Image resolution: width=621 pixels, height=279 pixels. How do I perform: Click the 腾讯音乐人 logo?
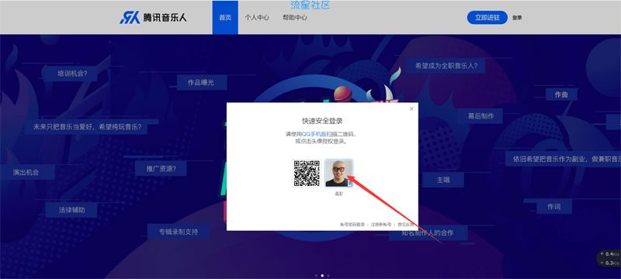153,18
